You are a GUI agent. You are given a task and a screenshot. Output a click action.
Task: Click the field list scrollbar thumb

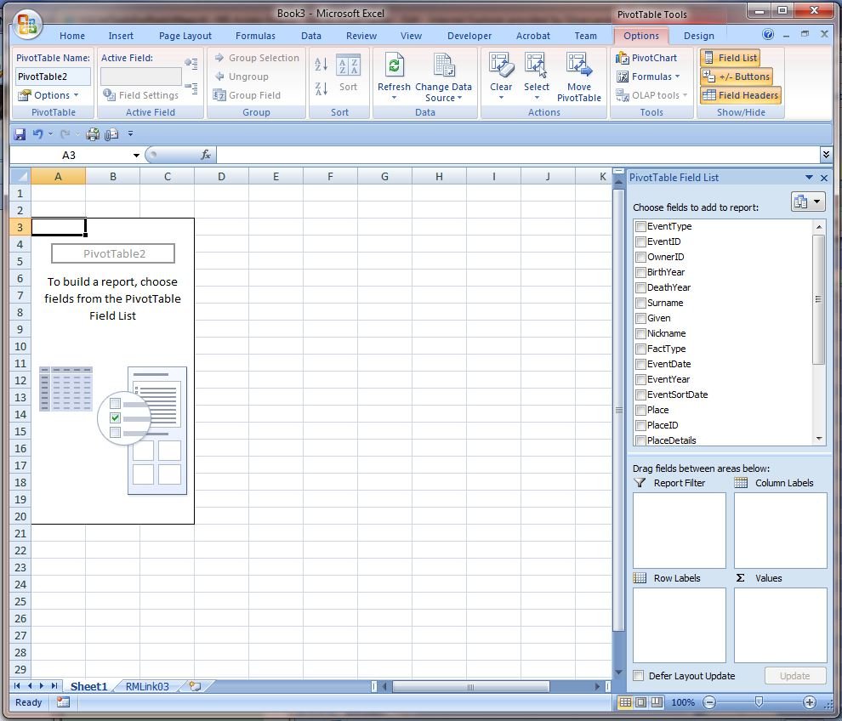click(x=818, y=299)
